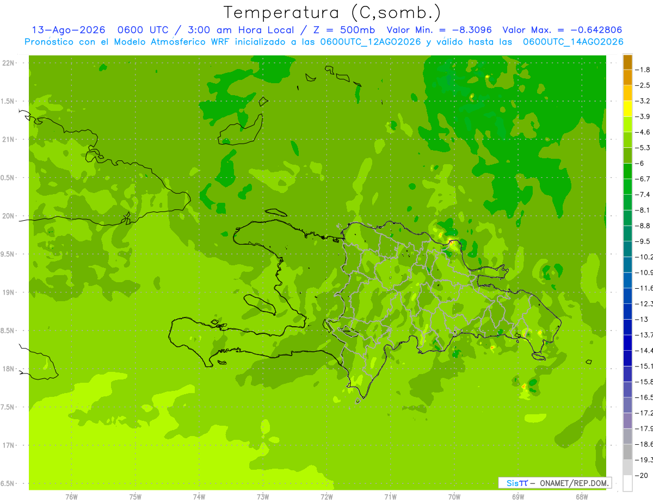Click "0600UTC_14AGO2026" valid-until time
Screen dimensions: 653x504
[x=573, y=42]
